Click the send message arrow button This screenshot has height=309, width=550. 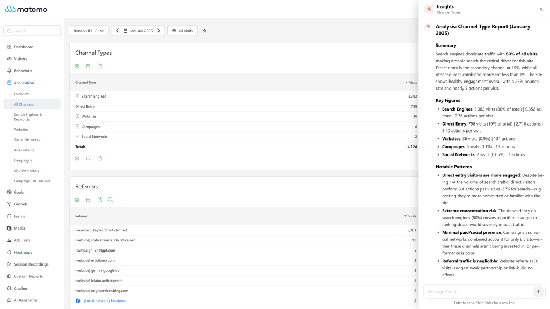click(x=538, y=291)
